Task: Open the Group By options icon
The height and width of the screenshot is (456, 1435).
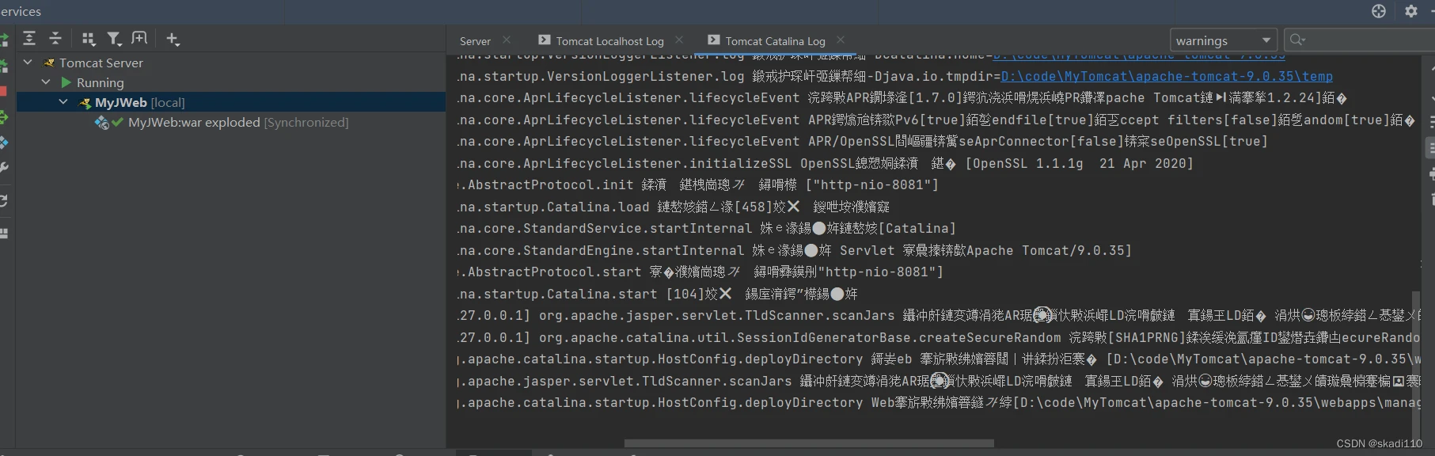Action: 89,39
